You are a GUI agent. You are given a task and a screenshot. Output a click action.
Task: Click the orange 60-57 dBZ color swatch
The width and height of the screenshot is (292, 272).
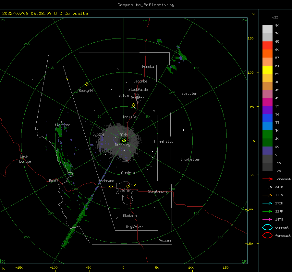pos(267,53)
